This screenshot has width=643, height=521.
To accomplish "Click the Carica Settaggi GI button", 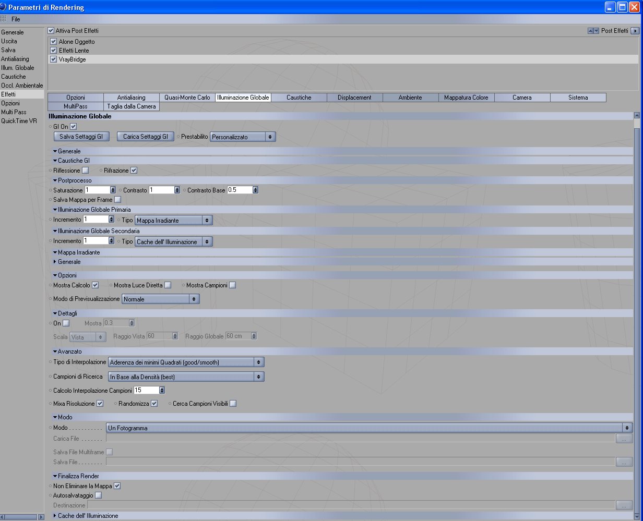I will [145, 137].
